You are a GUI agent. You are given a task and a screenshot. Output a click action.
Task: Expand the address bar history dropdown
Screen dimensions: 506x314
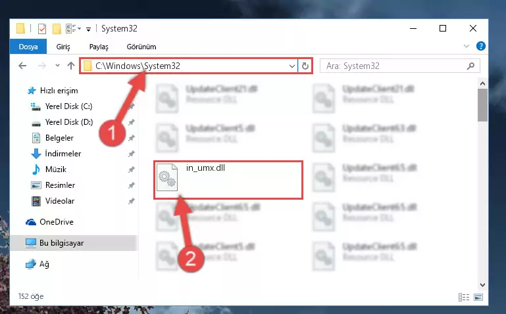point(291,66)
